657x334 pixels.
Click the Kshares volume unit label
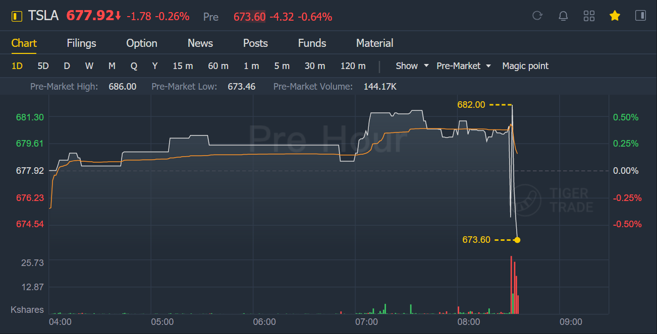click(x=27, y=310)
